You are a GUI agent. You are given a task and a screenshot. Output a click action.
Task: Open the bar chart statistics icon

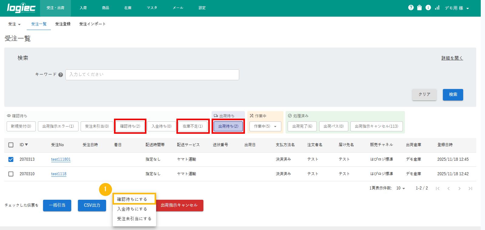437,8
